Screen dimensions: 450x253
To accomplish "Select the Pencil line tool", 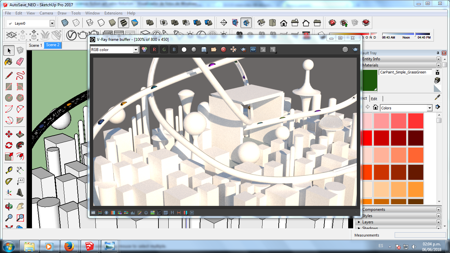I will (9, 75).
